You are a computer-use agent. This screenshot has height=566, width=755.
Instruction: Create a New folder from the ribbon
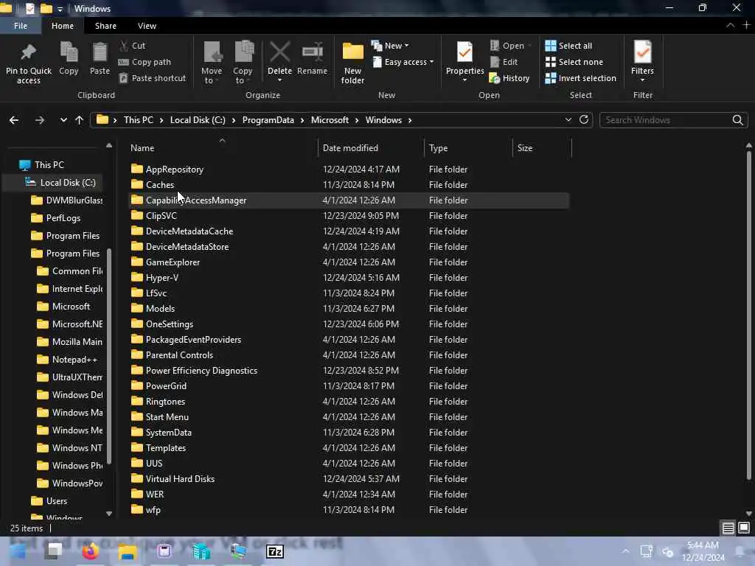353,63
